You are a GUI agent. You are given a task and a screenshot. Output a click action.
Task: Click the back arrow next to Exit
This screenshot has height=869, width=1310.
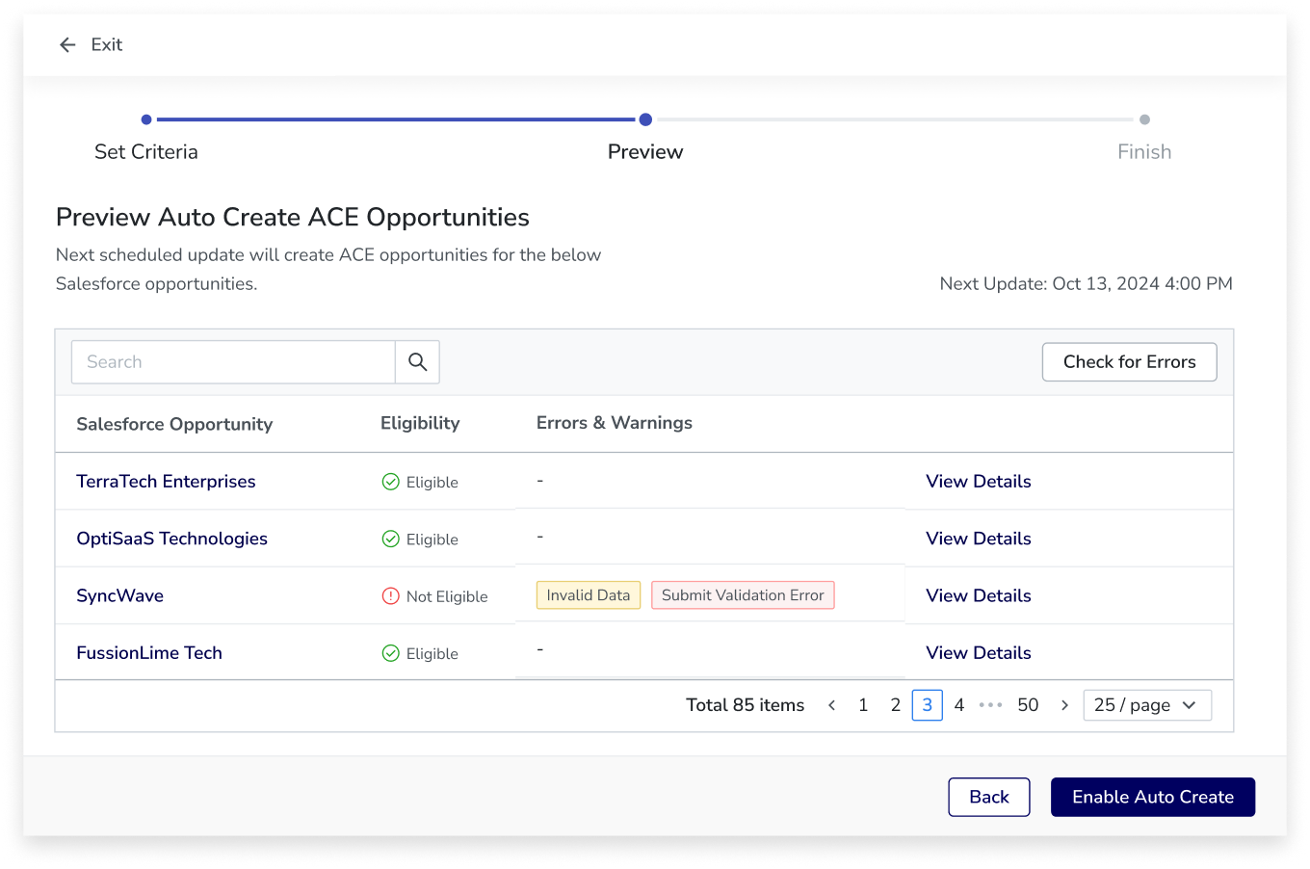pyautogui.click(x=66, y=44)
